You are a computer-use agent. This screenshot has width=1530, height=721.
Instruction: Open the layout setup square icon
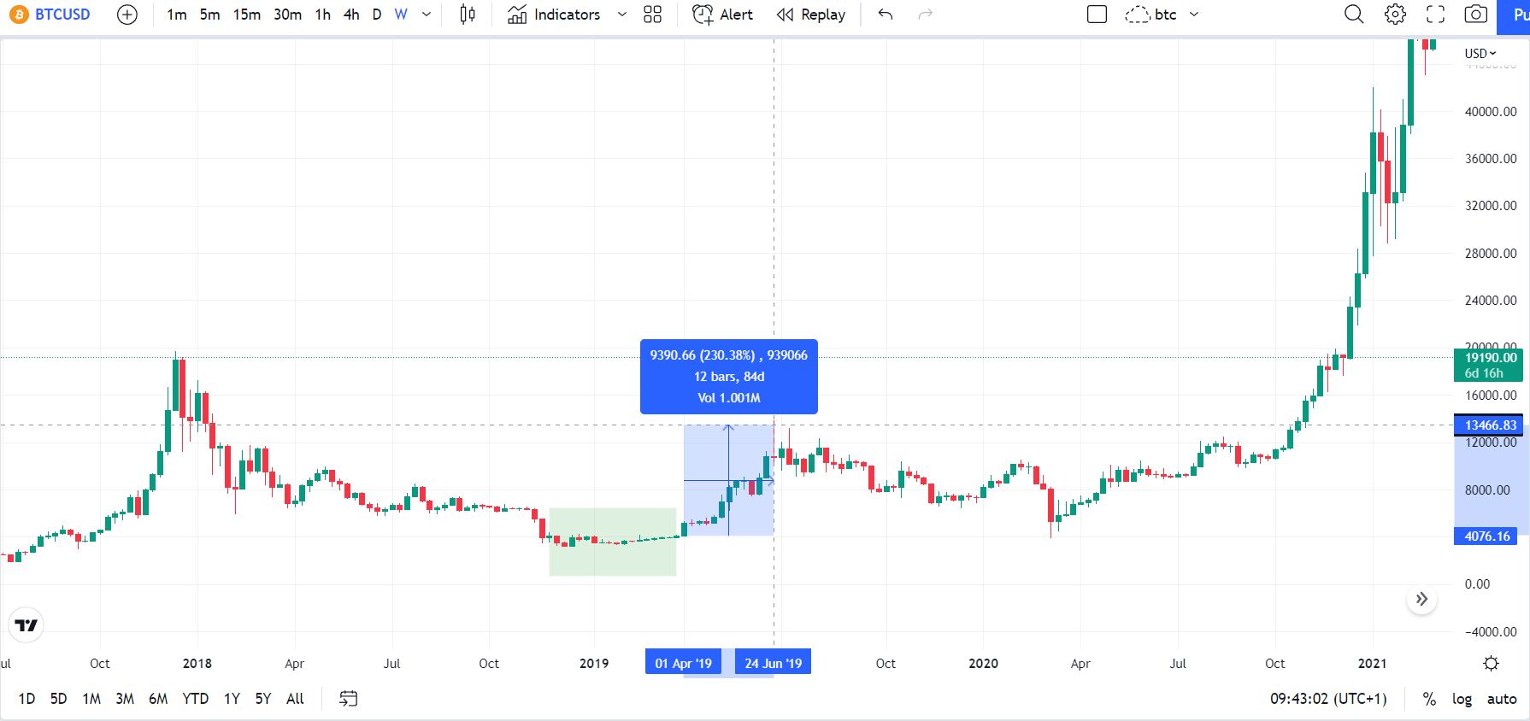pos(1097,15)
